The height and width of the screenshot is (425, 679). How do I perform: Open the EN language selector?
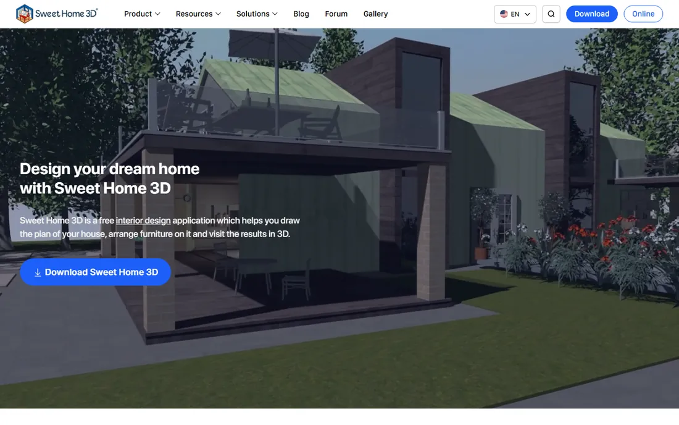coord(515,14)
